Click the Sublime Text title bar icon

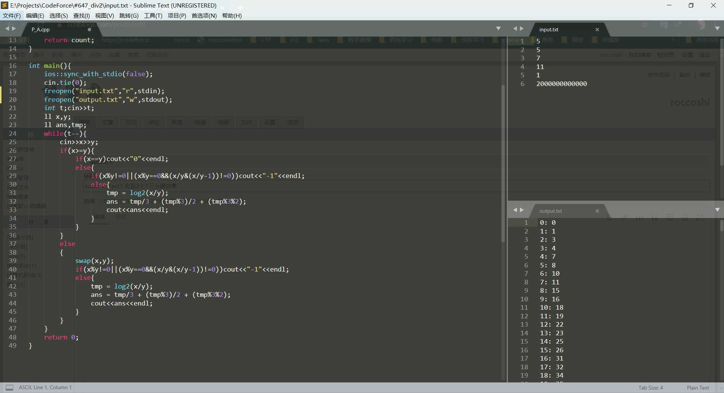pyautogui.click(x=5, y=5)
